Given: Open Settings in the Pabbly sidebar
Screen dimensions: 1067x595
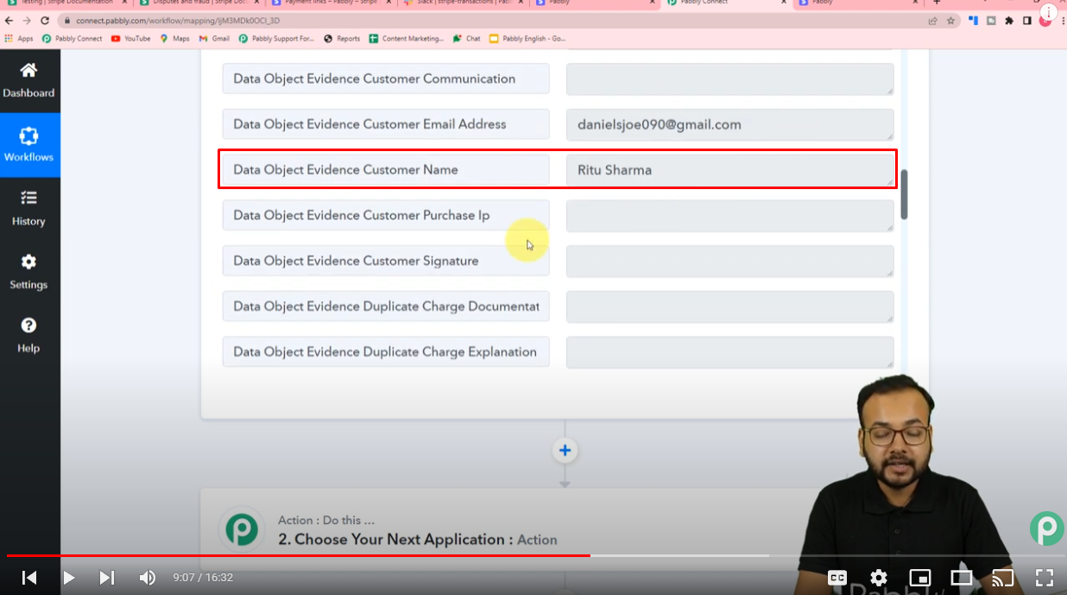Looking at the screenshot, I should coord(29,272).
